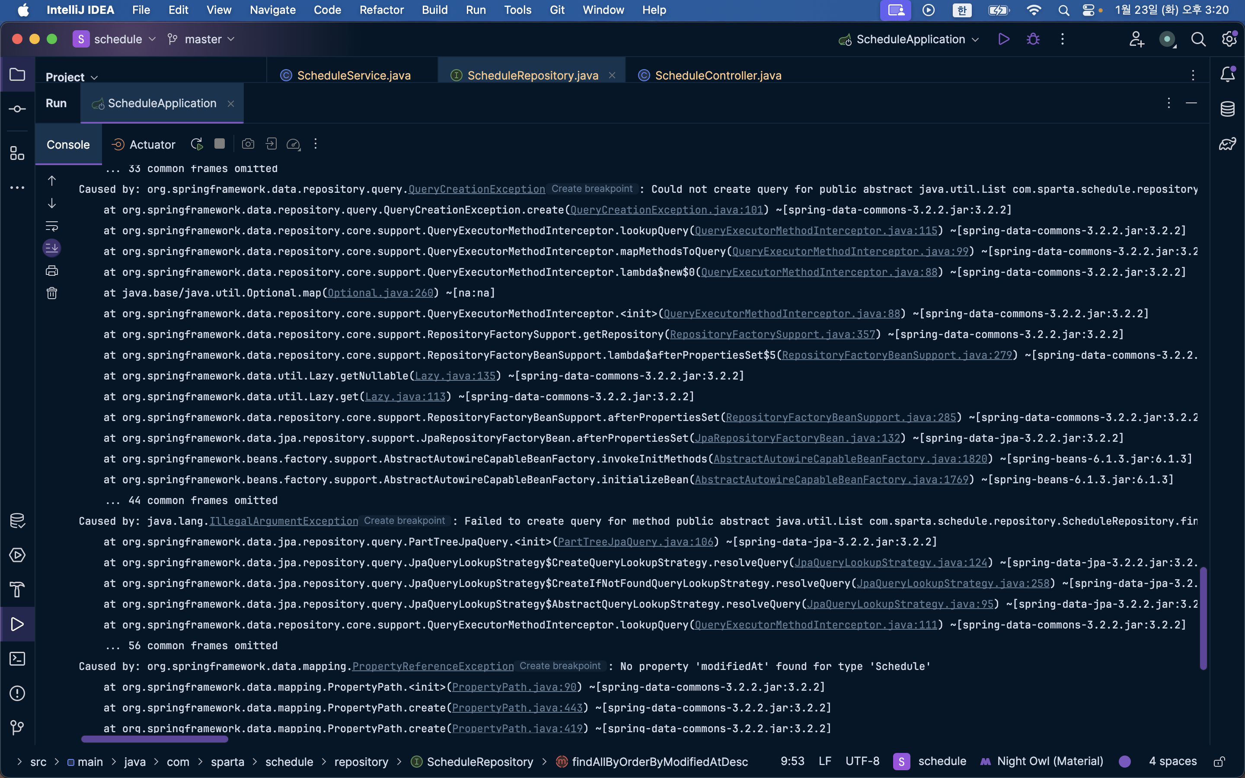Open the Database tool window icon
The image size is (1245, 778).
pyautogui.click(x=1228, y=109)
